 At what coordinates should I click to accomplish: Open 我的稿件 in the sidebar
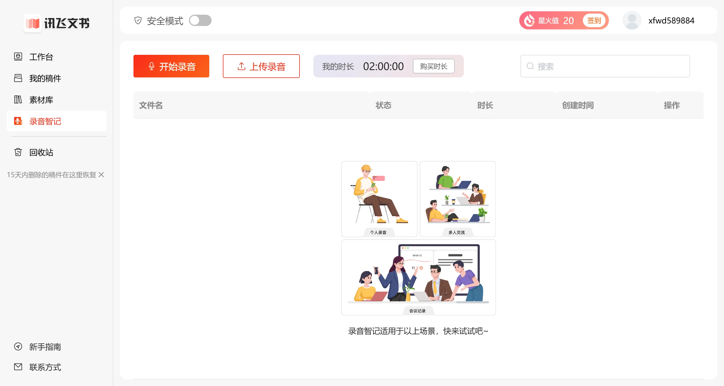point(45,78)
